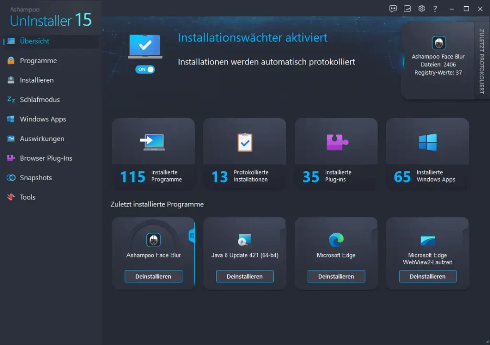The height and width of the screenshot is (345, 490).
Task: Deinstallieren Java 8 Update 421
Action: point(245,276)
